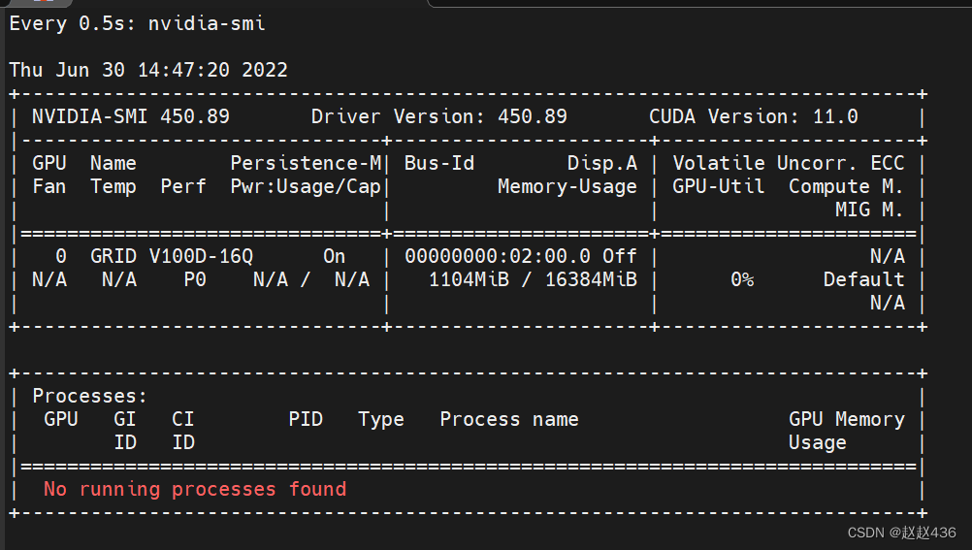Click the CSDN watermark text
This screenshot has height=550, width=972.
coord(901,533)
